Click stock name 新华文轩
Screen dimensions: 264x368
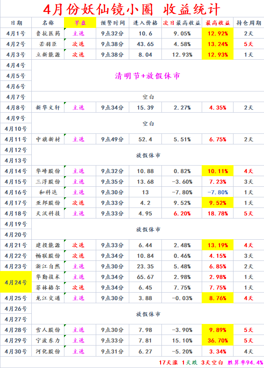pyautogui.click(x=48, y=108)
